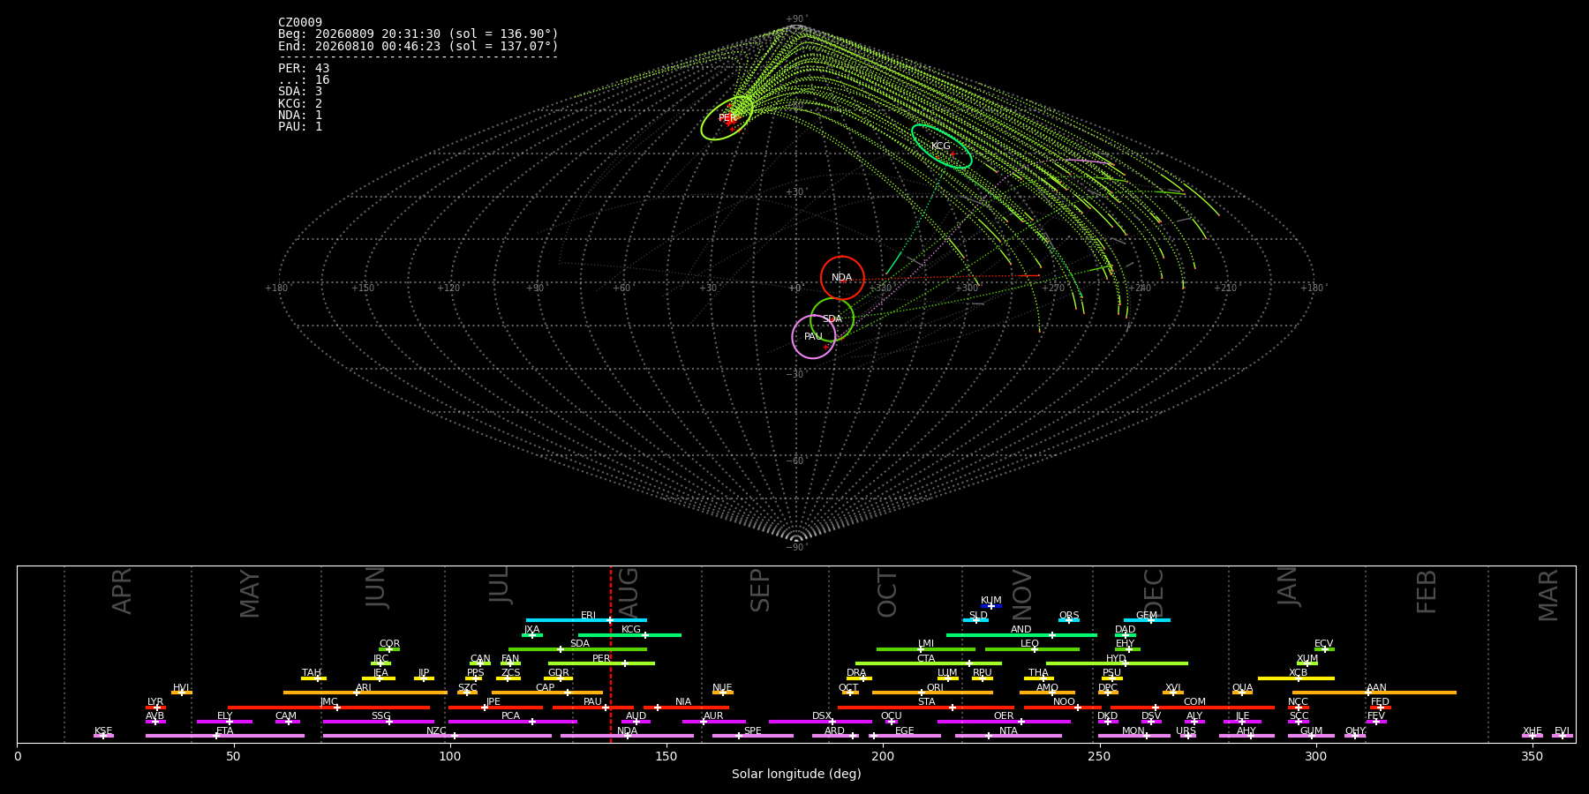Click the red JMC shower bar
This screenshot has height=794, width=1589.
pyautogui.click(x=329, y=708)
